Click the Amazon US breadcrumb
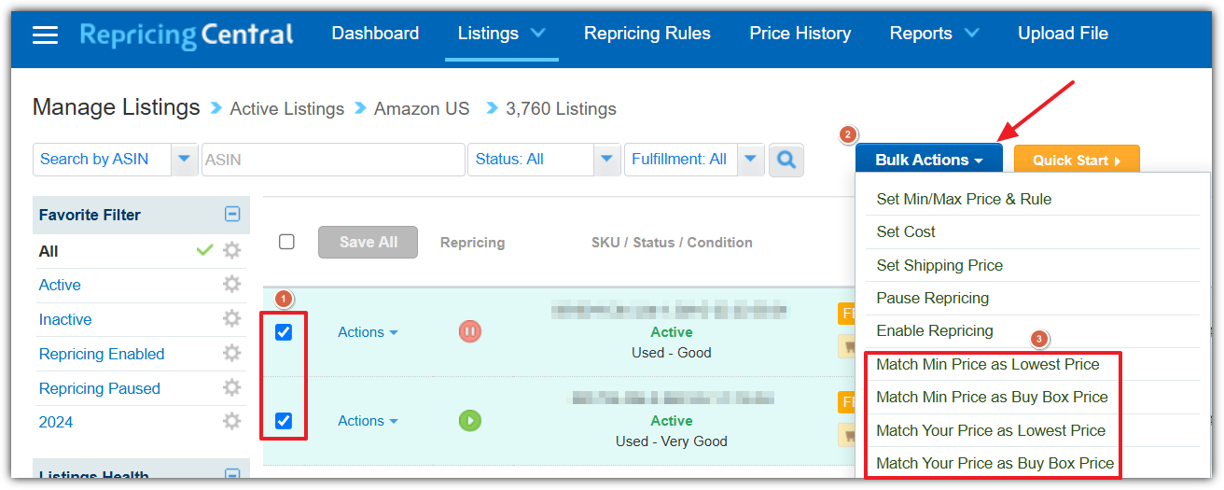This screenshot has height=490, width=1224. pos(422,109)
